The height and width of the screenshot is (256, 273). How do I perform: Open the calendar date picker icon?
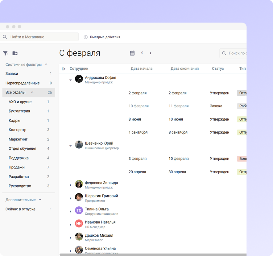(x=132, y=53)
